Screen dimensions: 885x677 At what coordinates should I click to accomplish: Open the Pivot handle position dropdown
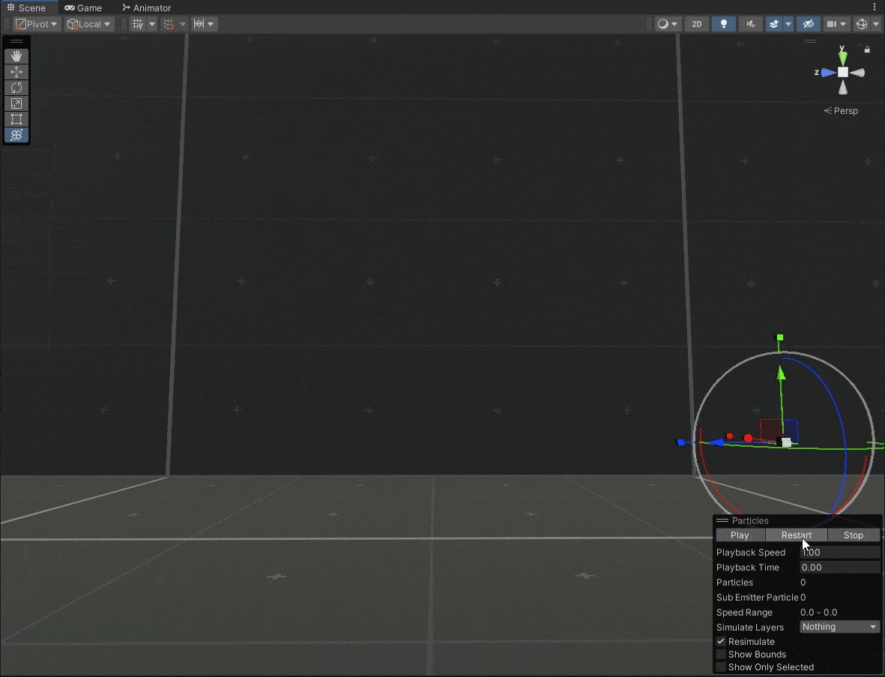tap(37, 24)
